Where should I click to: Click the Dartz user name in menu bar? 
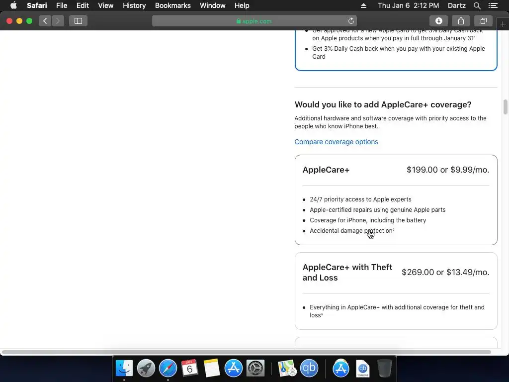[x=456, y=5]
